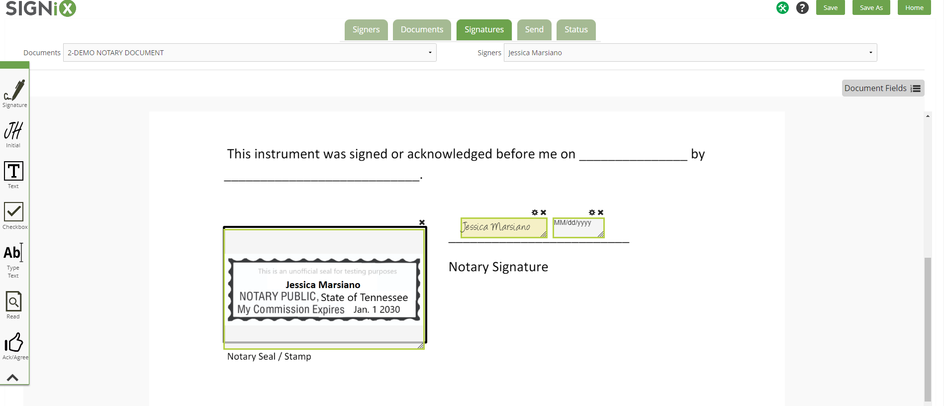Open settings gear for signature field
The height and width of the screenshot is (406, 944).
pyautogui.click(x=535, y=212)
